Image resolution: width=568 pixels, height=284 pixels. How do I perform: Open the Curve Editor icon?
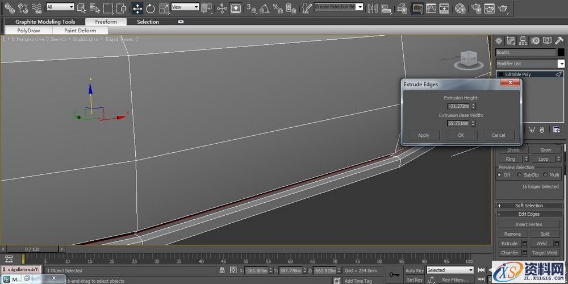click(432, 8)
